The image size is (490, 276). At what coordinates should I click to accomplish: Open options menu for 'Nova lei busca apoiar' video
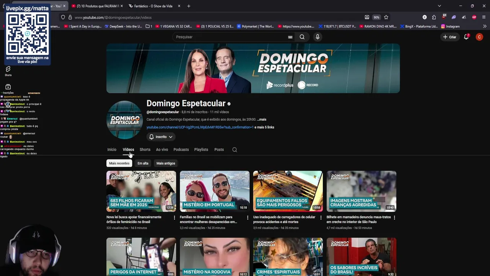(174, 218)
